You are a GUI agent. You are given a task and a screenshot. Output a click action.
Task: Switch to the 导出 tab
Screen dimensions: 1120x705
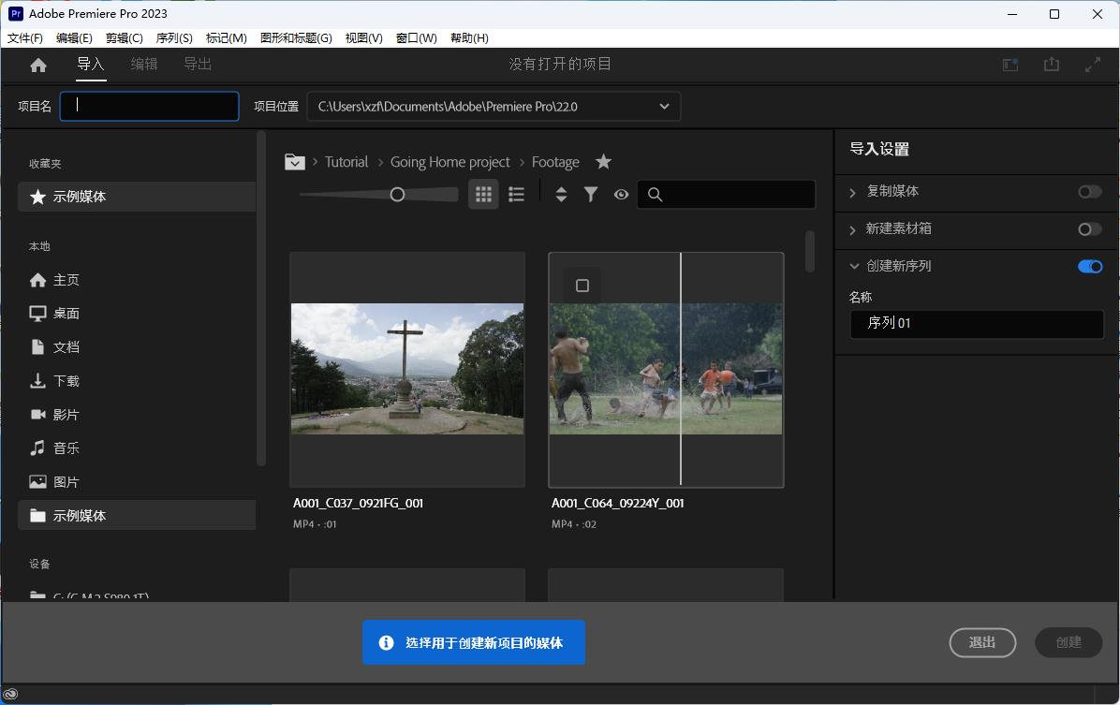(x=198, y=65)
